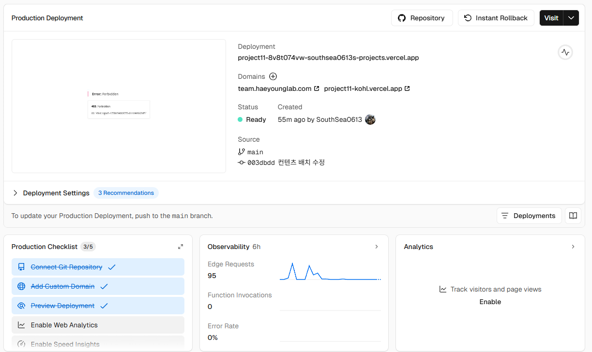Click the commit icon beside 003dbdd
Viewport: 592px width, 352px height.
point(242,162)
